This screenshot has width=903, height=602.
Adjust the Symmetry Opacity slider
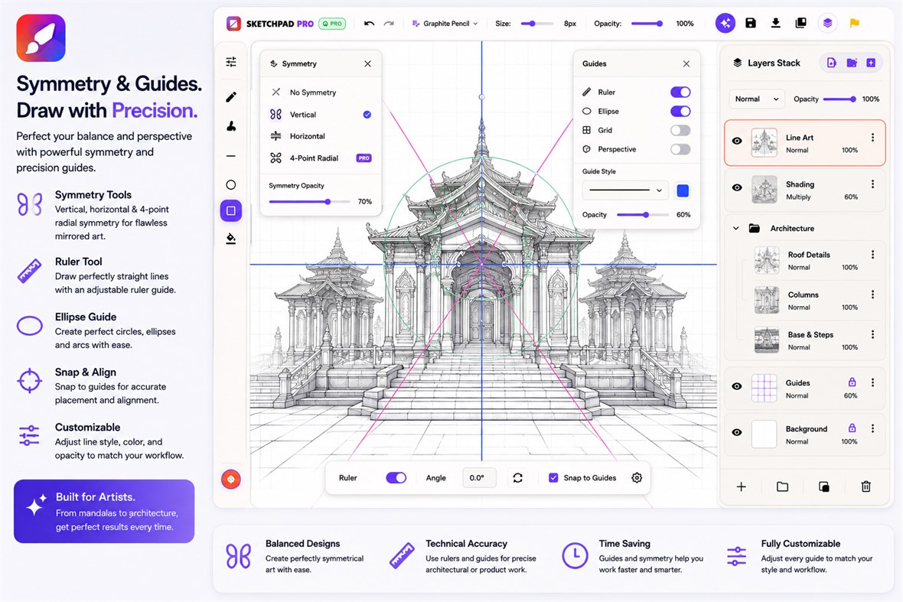[309, 201]
